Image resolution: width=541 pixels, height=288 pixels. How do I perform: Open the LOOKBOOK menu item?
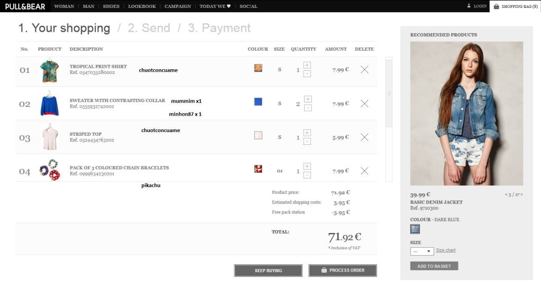[142, 6]
